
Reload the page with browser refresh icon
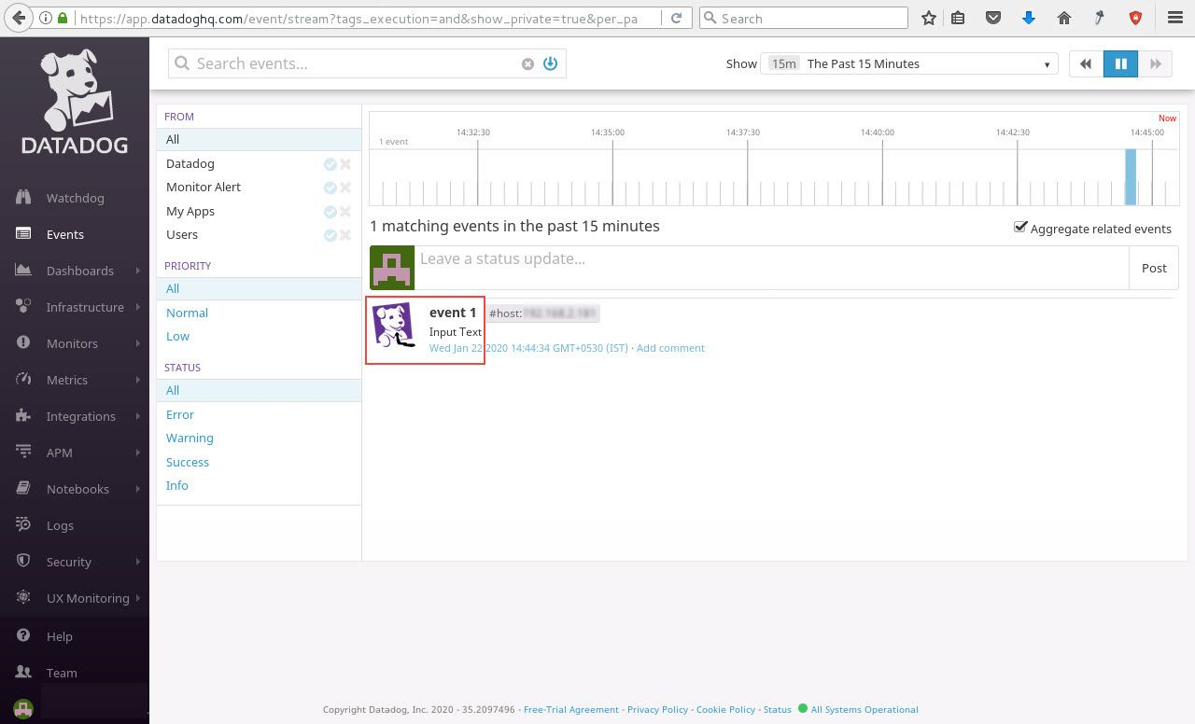[x=679, y=18]
